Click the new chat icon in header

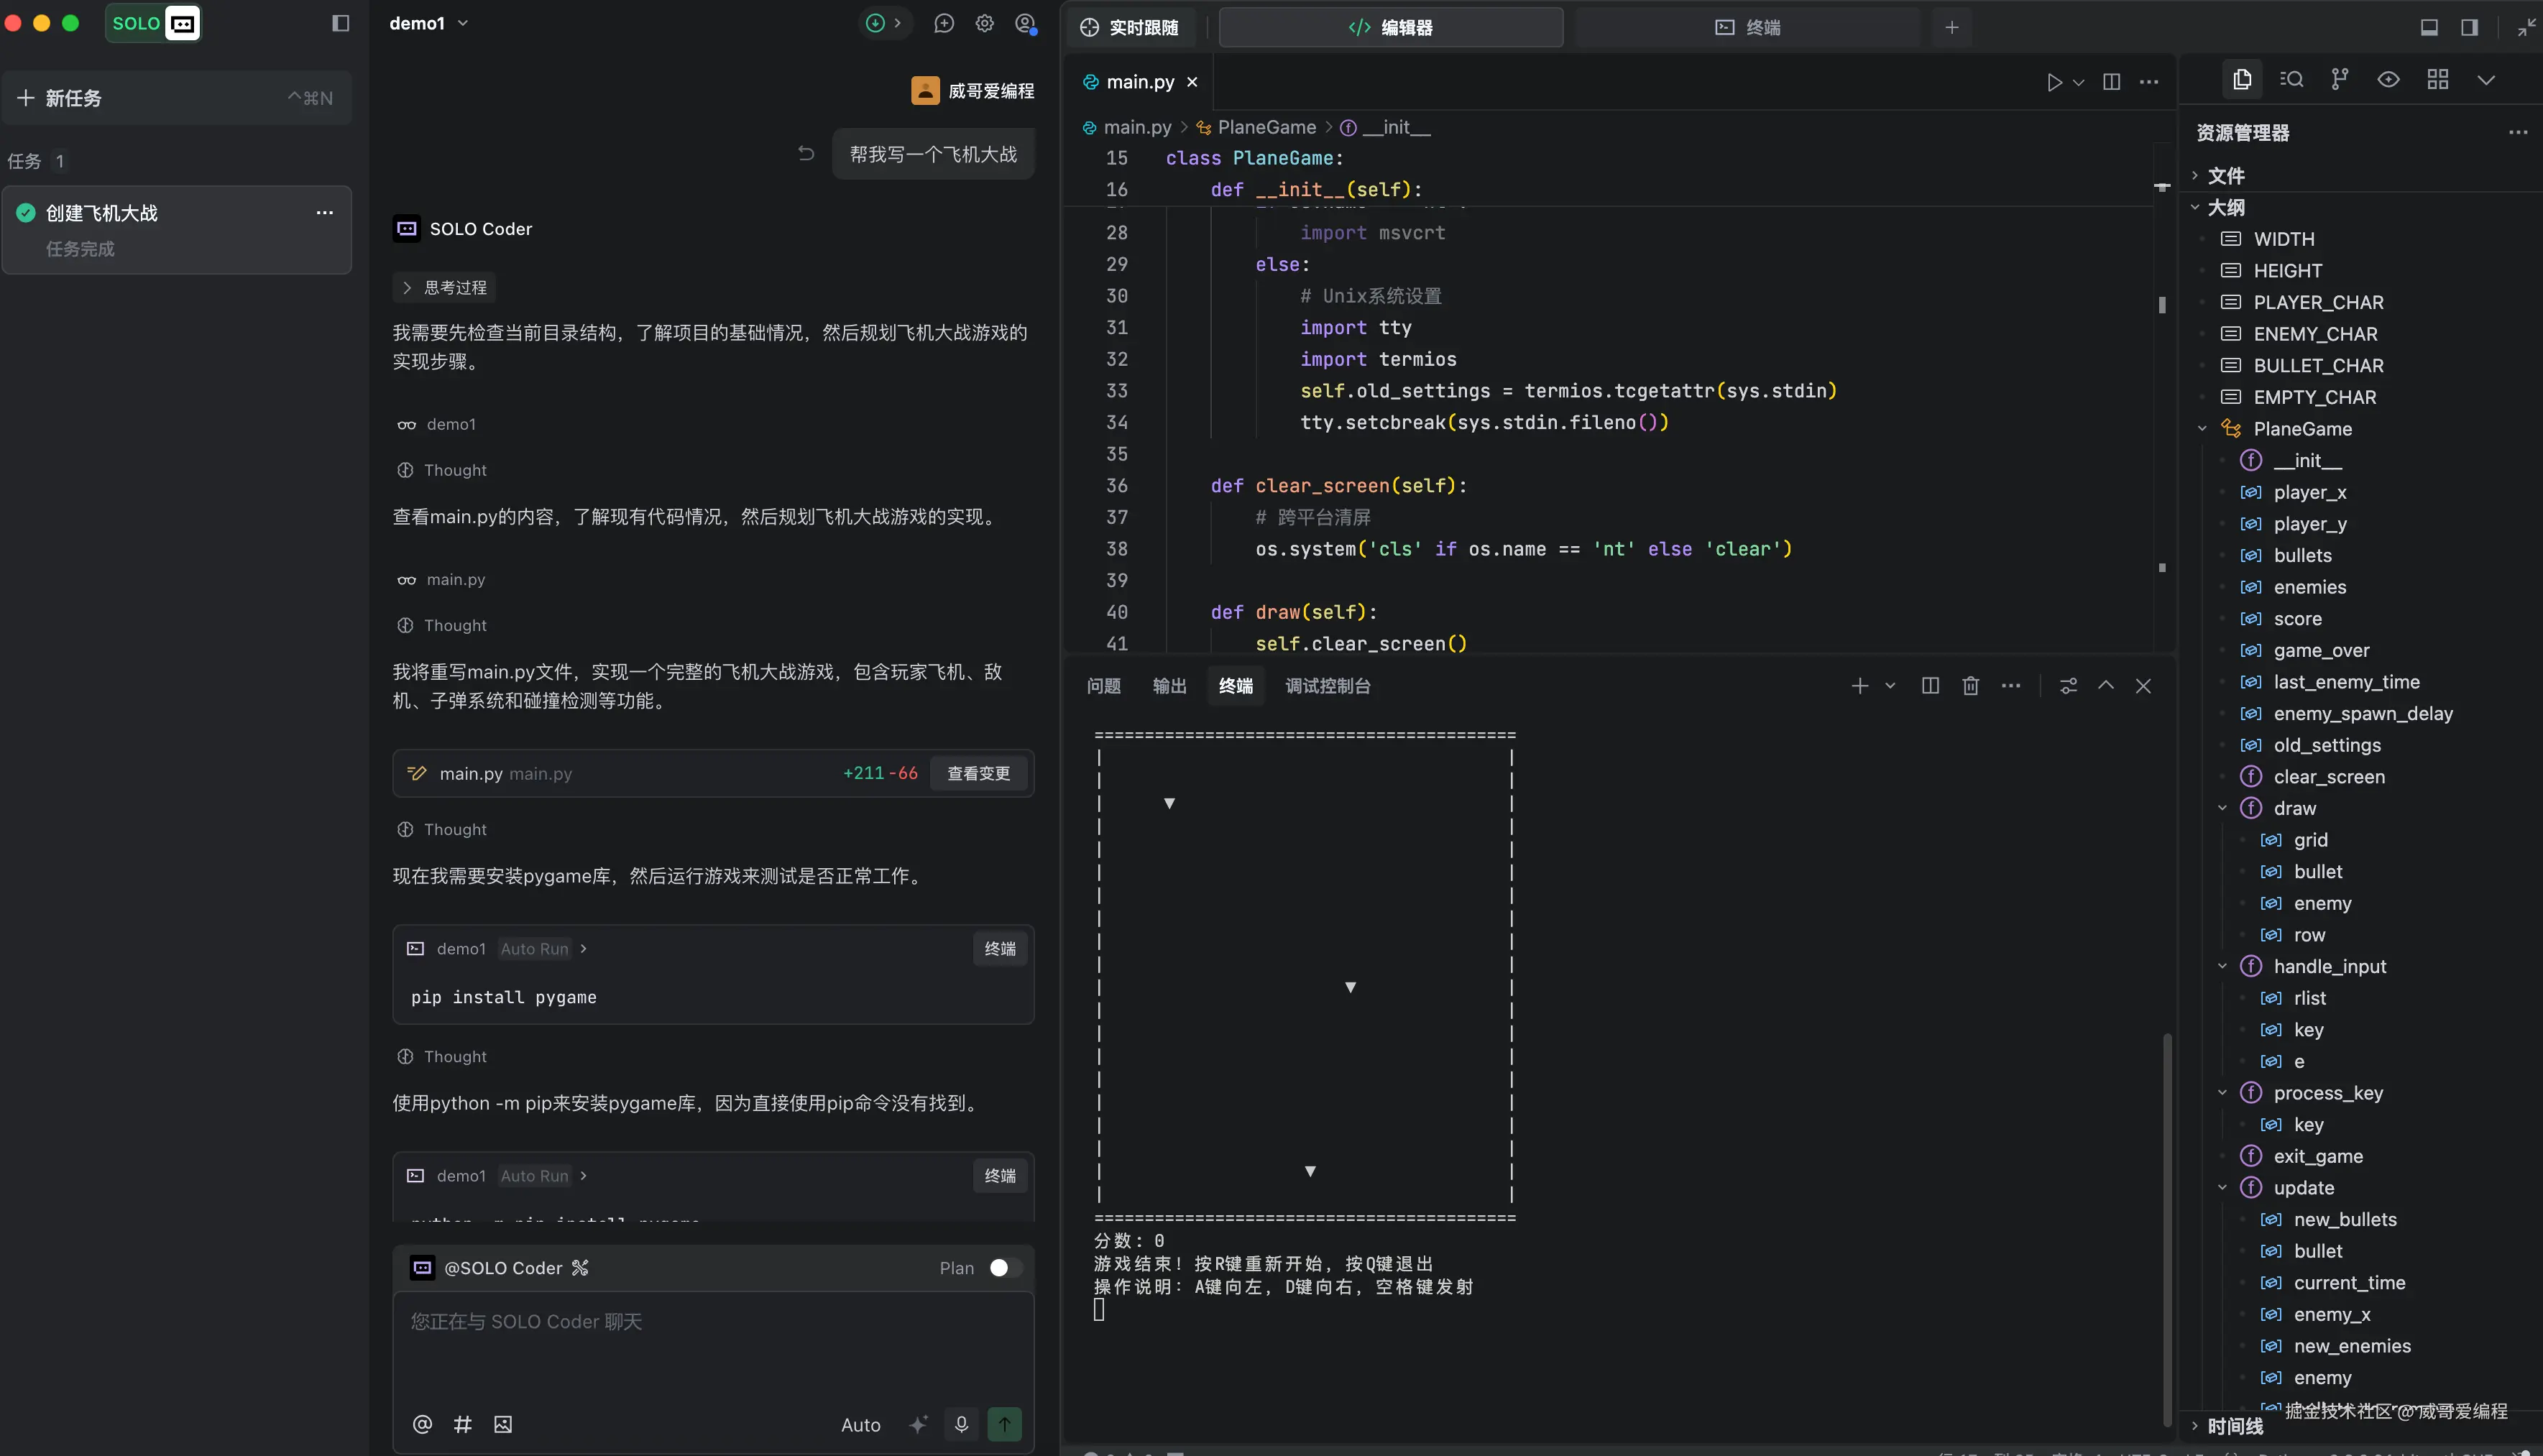944,24
